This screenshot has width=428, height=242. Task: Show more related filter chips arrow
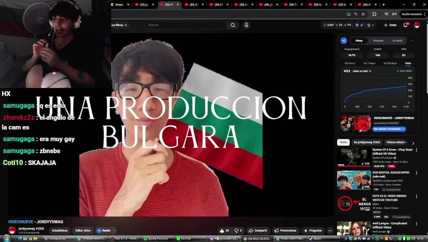[413, 143]
